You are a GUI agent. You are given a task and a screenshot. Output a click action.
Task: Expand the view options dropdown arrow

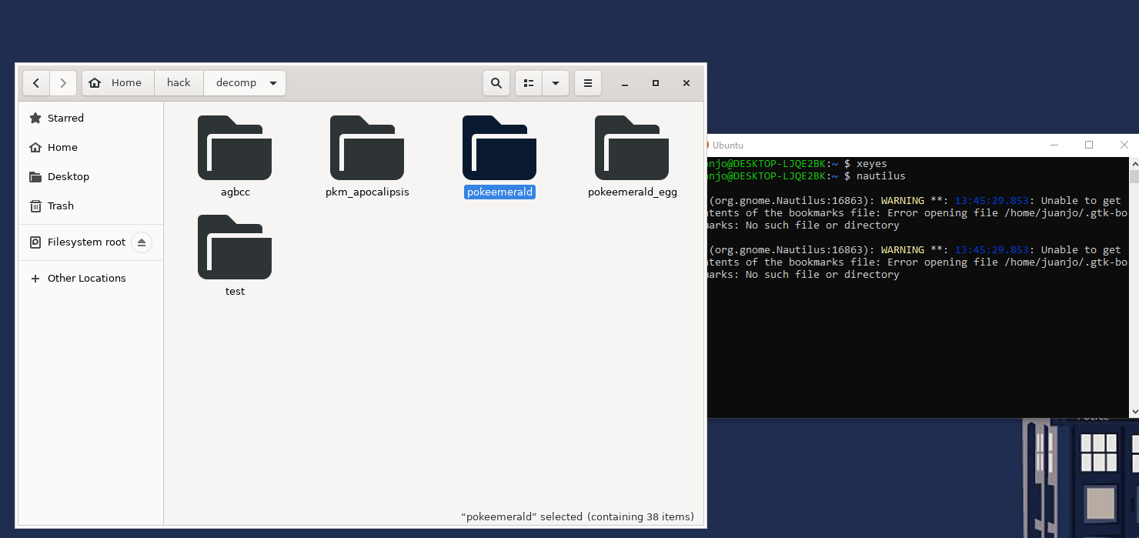coord(556,83)
